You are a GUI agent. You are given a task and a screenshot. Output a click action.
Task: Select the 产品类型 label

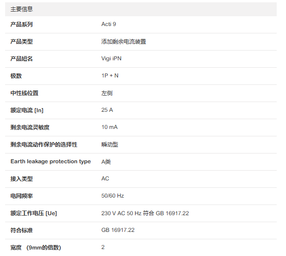(21, 42)
